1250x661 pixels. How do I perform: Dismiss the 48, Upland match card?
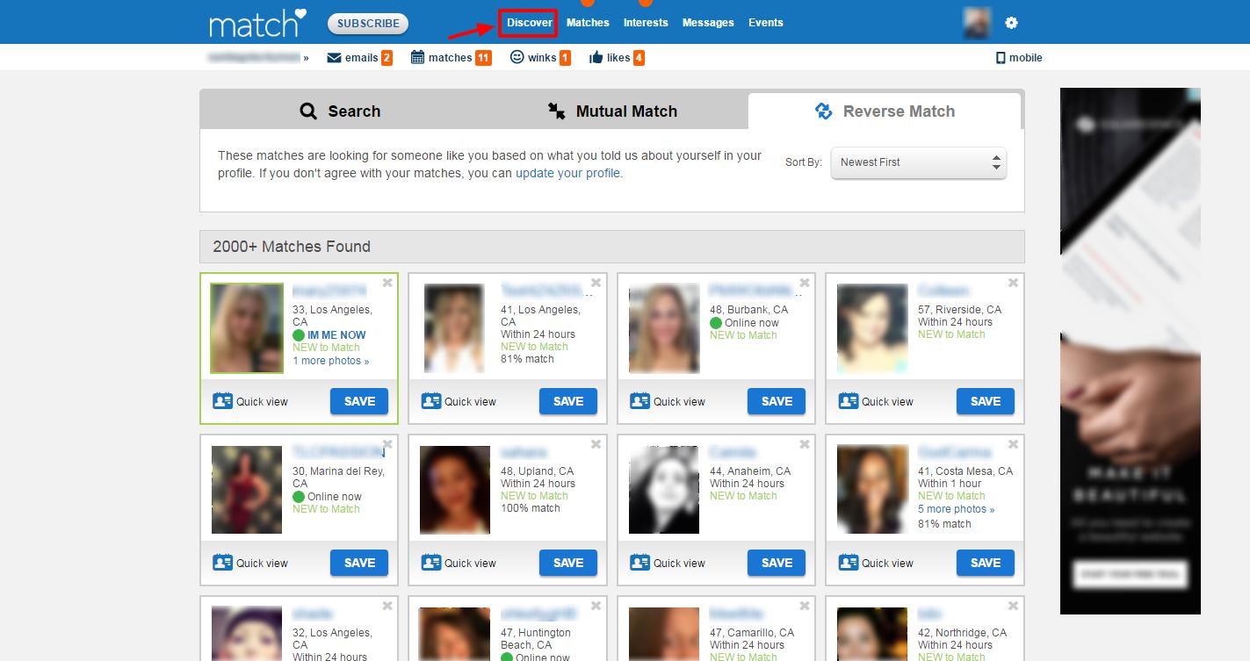(x=596, y=444)
